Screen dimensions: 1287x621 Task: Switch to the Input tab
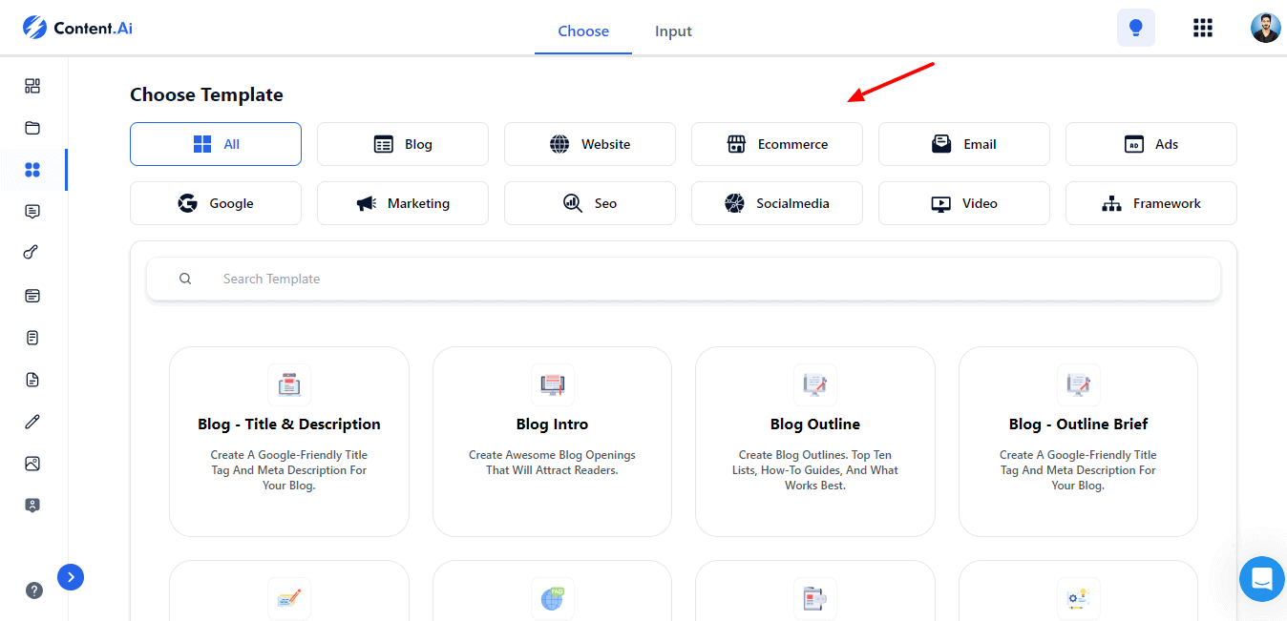coord(673,31)
